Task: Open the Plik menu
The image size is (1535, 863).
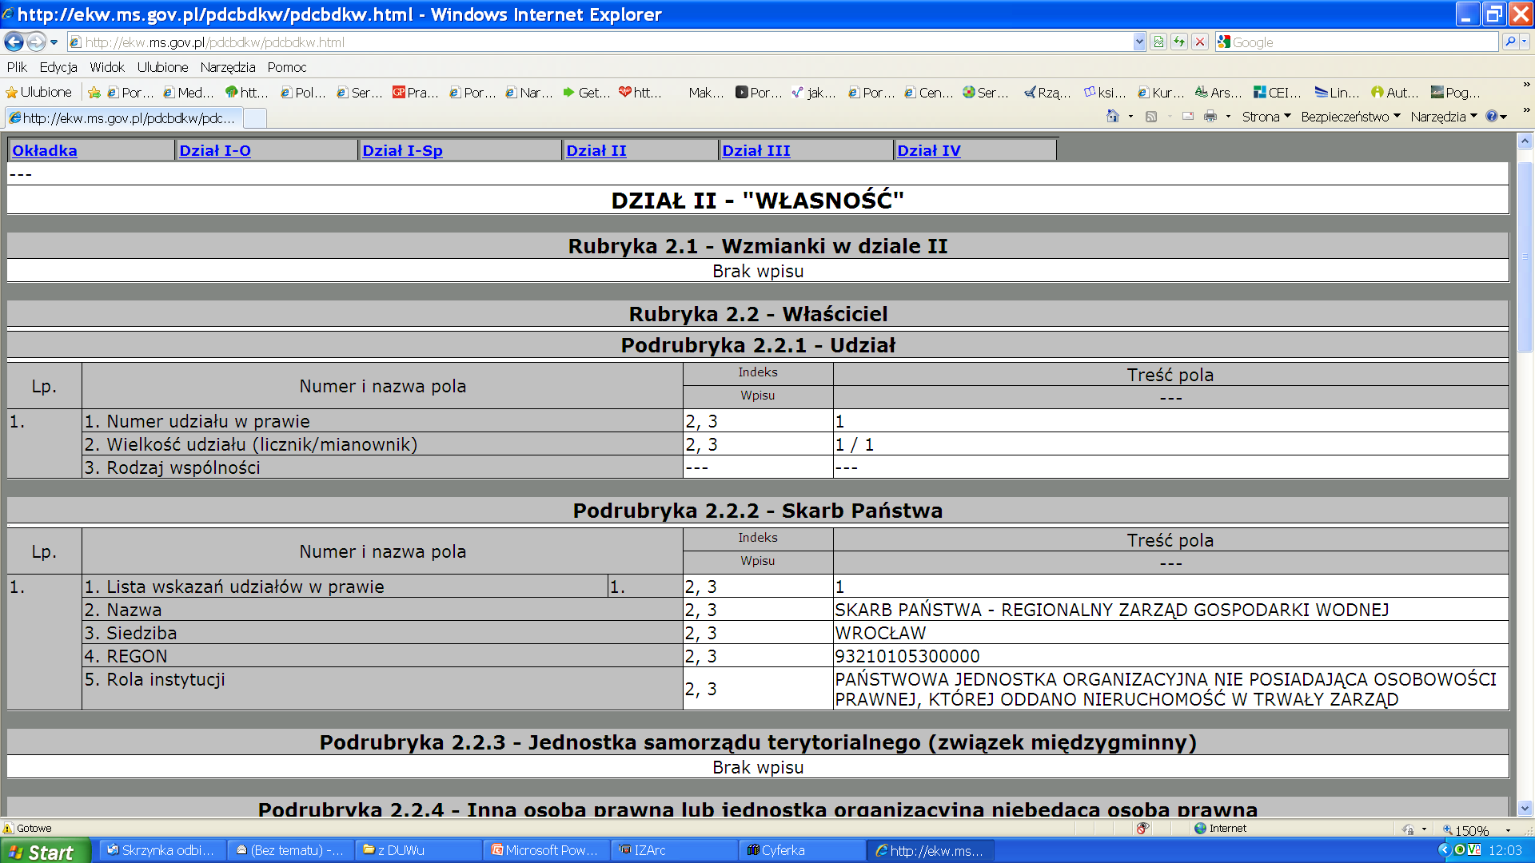Action: coord(17,67)
